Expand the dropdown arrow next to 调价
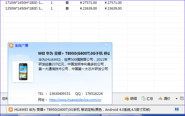This screenshot has height=116, width=185. pyautogui.click(x=176, y=99)
